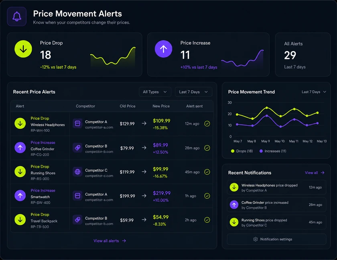Click the RP-TB-500 SKU text
This screenshot has width=337, height=260.
coord(40,227)
